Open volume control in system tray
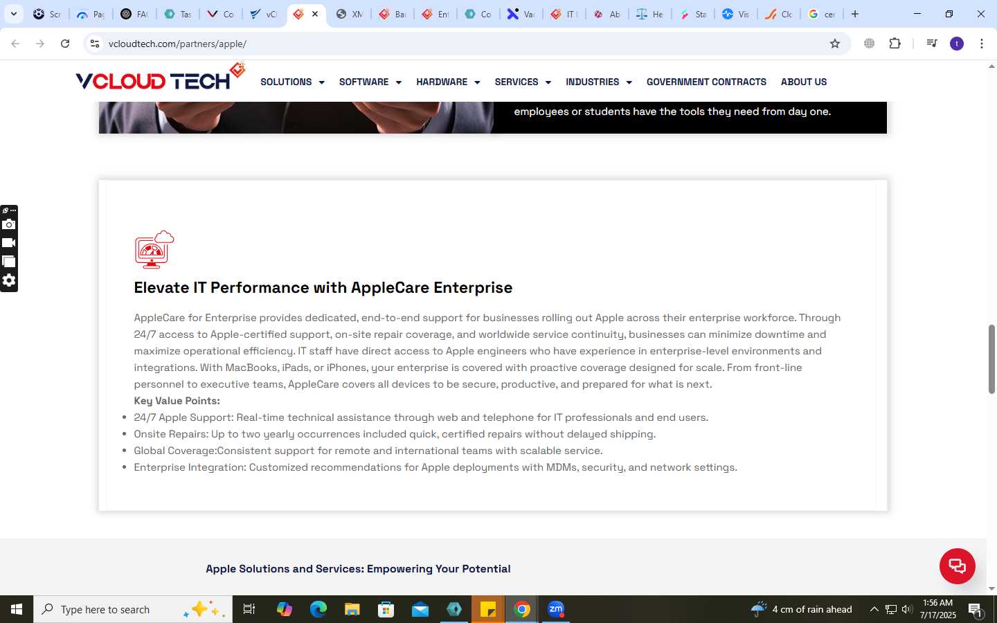997x623 pixels. coord(907,609)
